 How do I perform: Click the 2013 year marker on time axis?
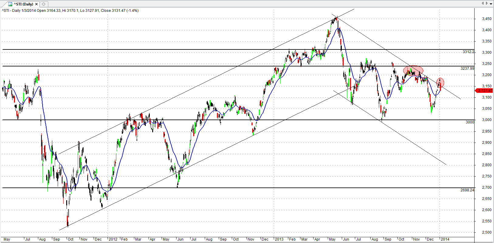(279, 239)
